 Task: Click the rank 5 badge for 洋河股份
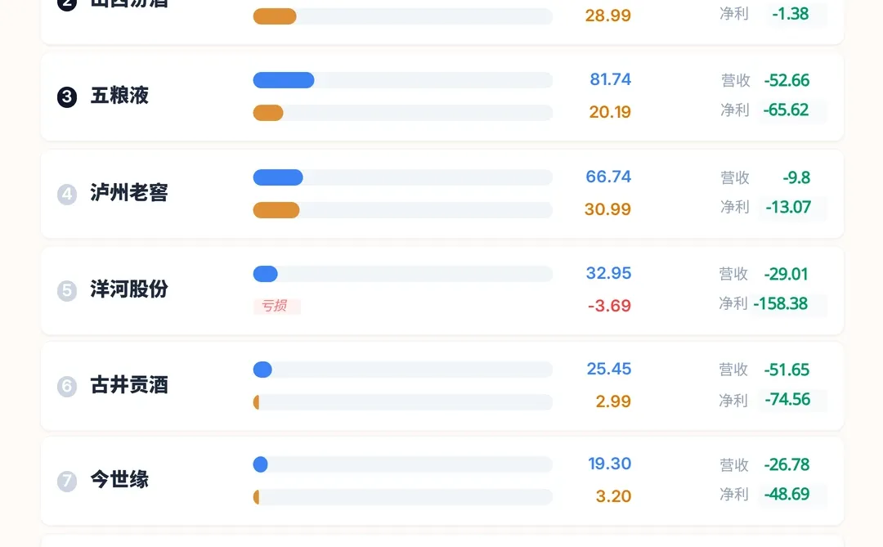[67, 290]
